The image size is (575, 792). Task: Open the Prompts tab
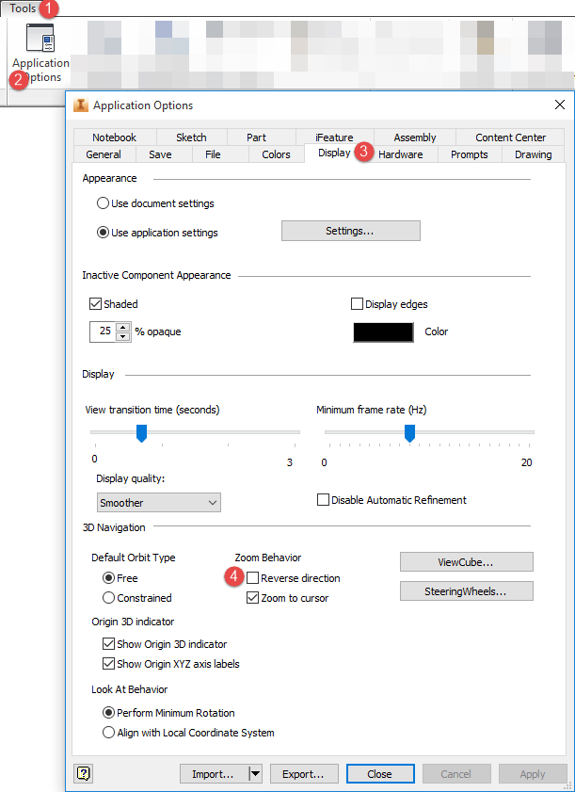tap(469, 154)
